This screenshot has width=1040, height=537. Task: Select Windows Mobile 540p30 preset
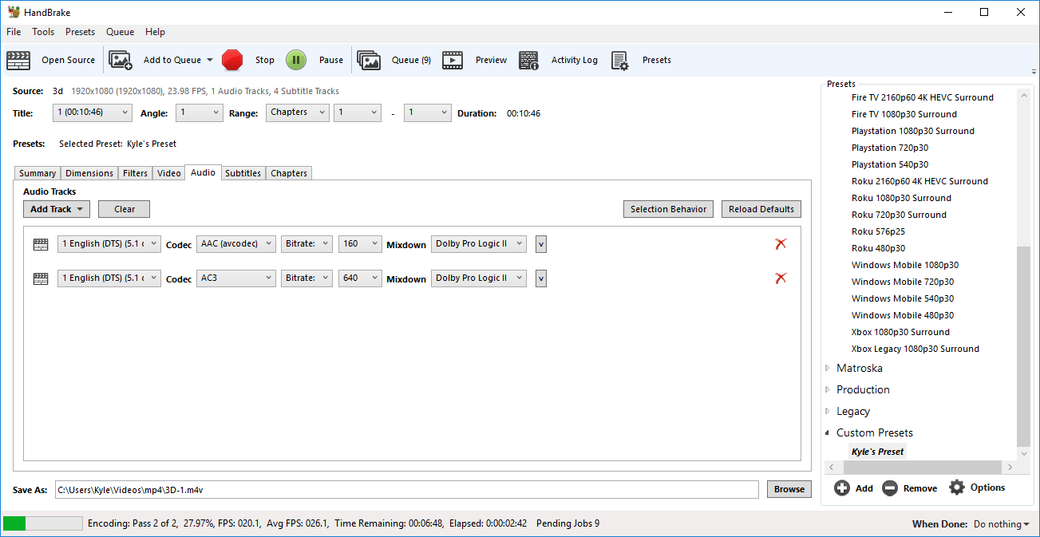tap(903, 298)
